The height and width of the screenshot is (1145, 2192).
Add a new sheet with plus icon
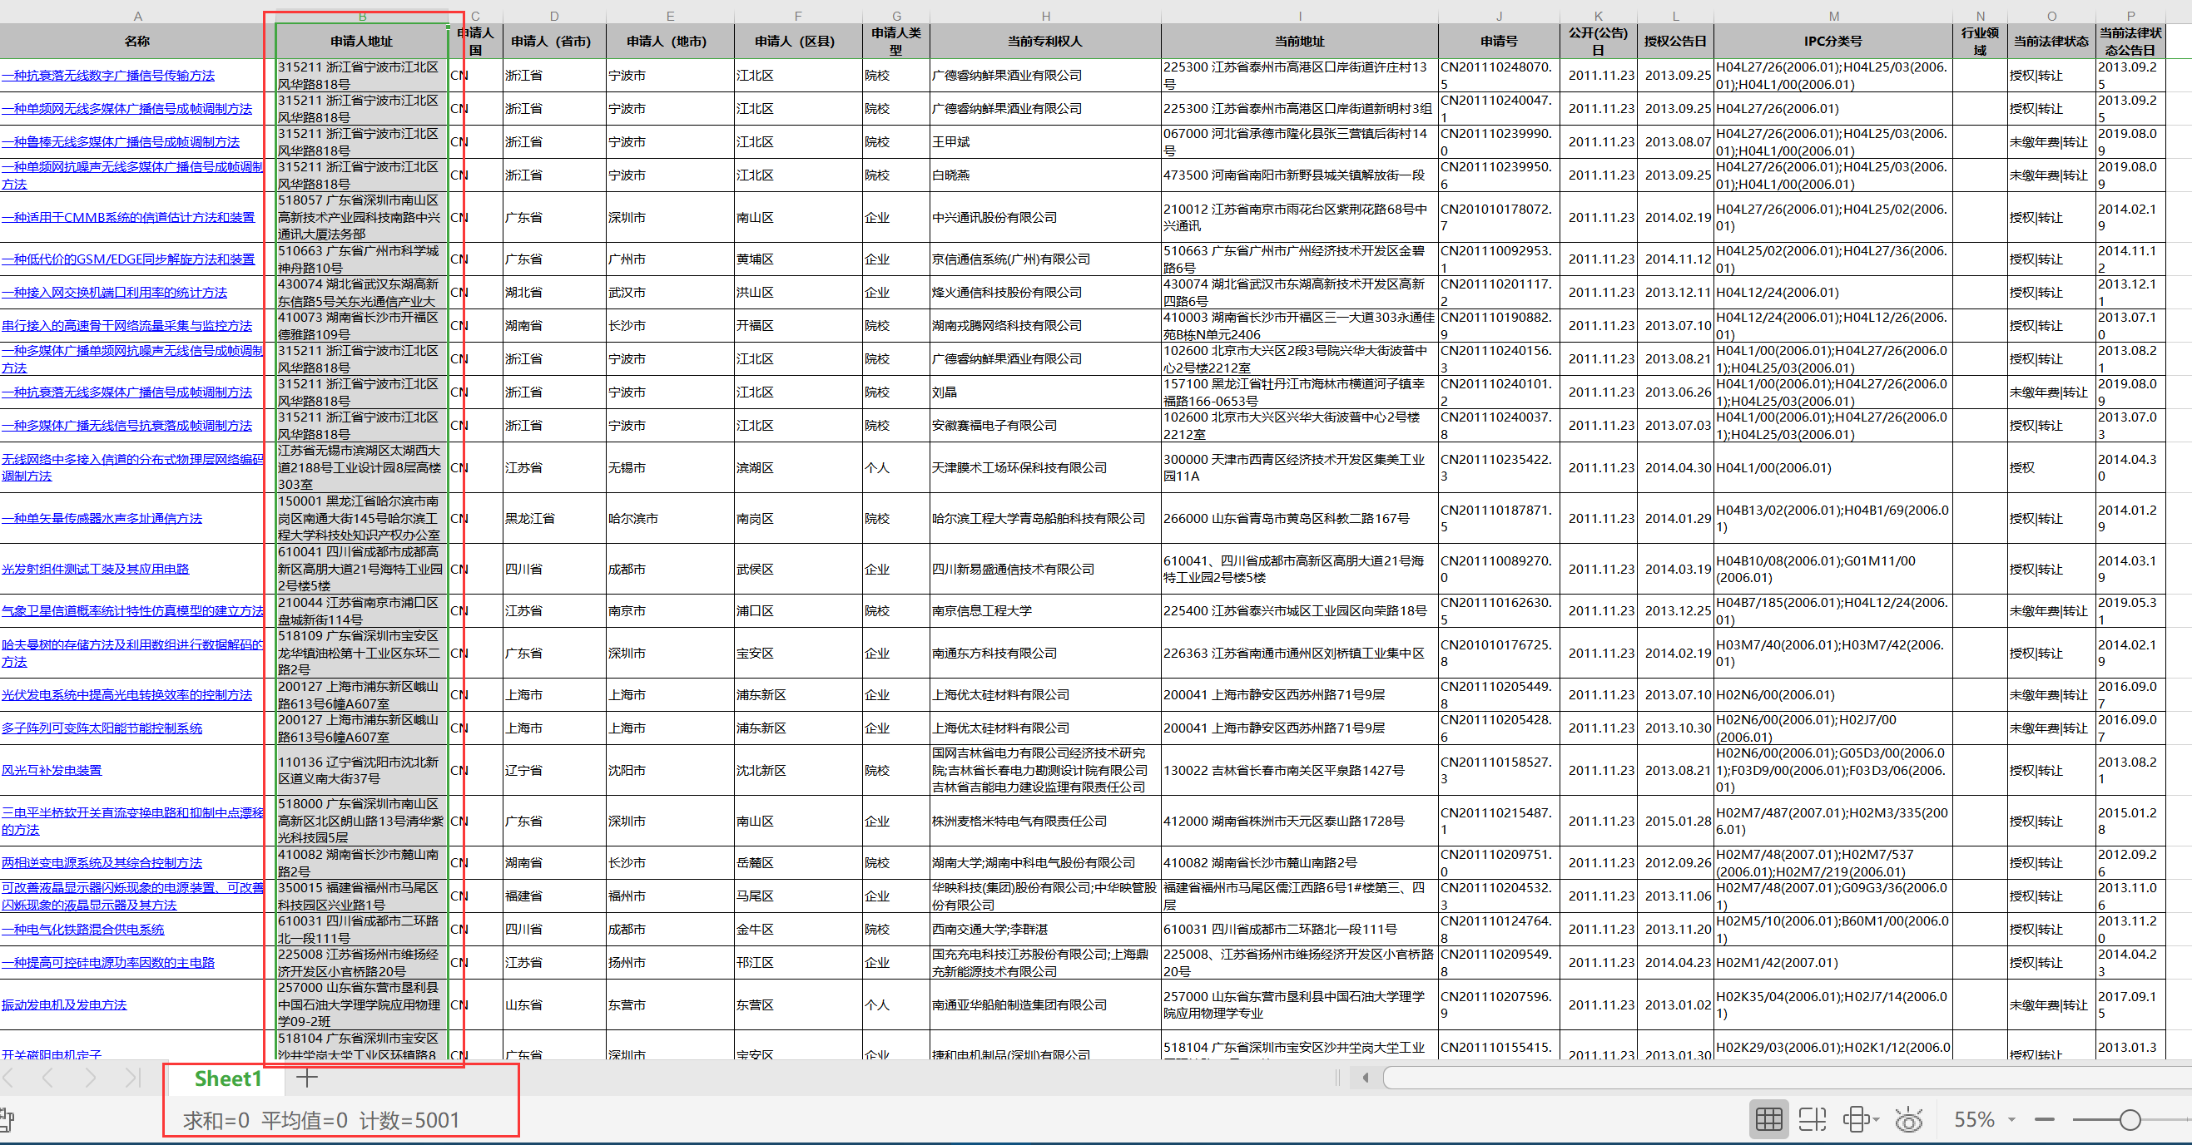[306, 1078]
